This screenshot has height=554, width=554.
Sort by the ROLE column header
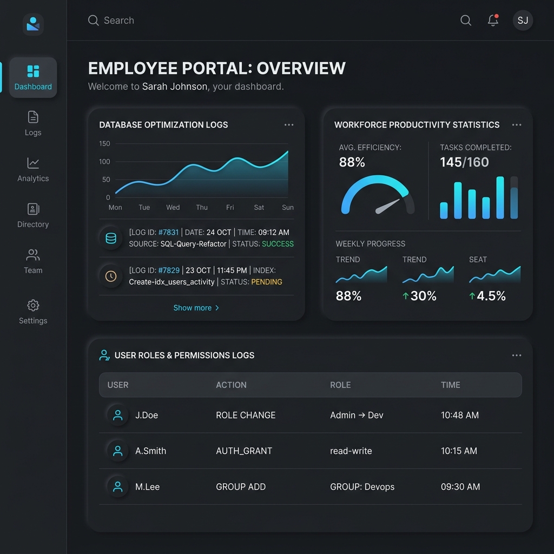tap(340, 385)
